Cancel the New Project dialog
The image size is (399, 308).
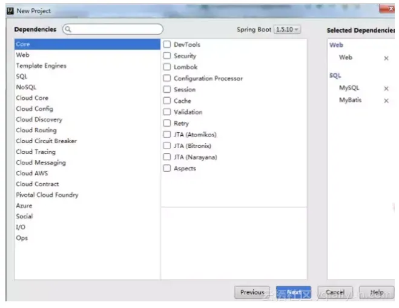click(335, 292)
